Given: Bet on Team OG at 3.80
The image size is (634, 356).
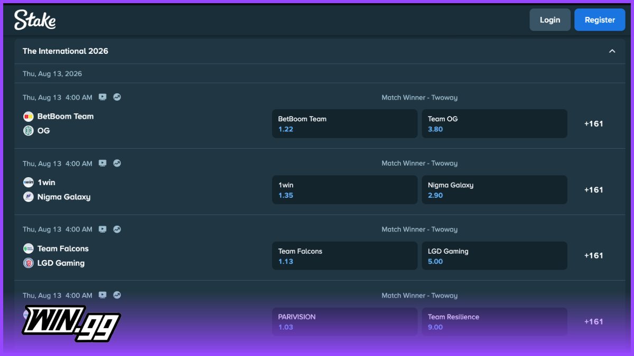Looking at the screenshot, I should point(495,124).
